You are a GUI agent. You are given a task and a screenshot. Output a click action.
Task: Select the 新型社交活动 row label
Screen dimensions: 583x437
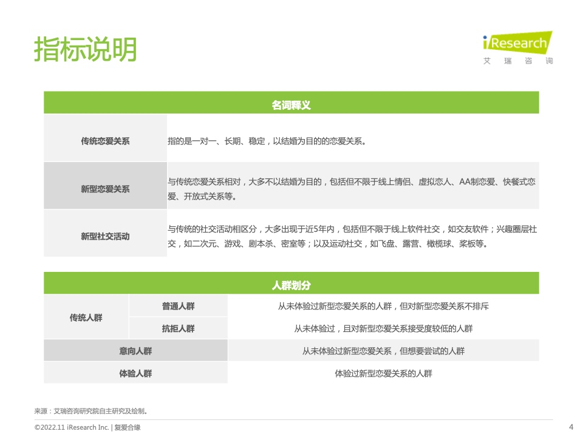click(x=105, y=233)
